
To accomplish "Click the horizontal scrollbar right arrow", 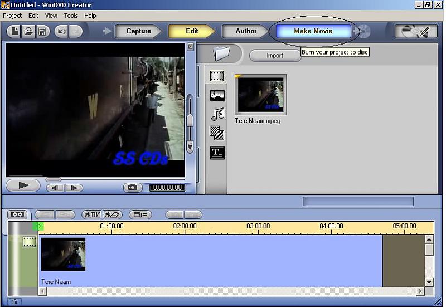I will [x=420, y=291].
